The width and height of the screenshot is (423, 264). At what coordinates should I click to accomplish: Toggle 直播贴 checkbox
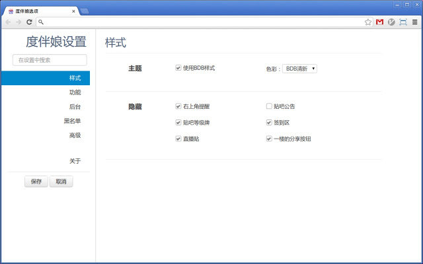[x=178, y=139]
